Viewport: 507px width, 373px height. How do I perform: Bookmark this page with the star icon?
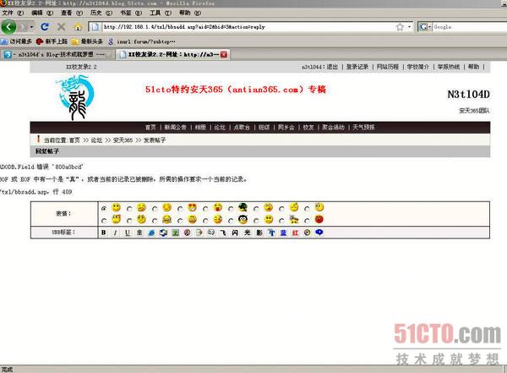pos(400,27)
